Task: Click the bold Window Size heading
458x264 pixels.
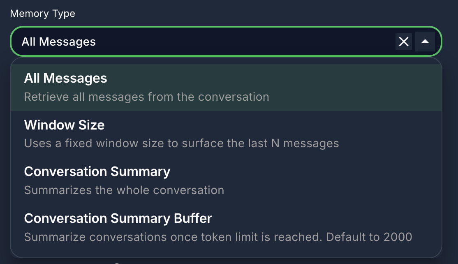Action: pyautogui.click(x=64, y=125)
